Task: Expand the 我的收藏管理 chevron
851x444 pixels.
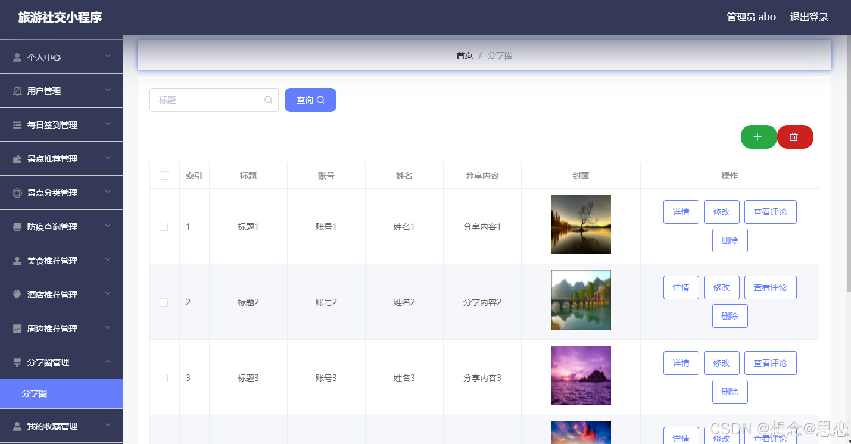Action: tap(108, 425)
